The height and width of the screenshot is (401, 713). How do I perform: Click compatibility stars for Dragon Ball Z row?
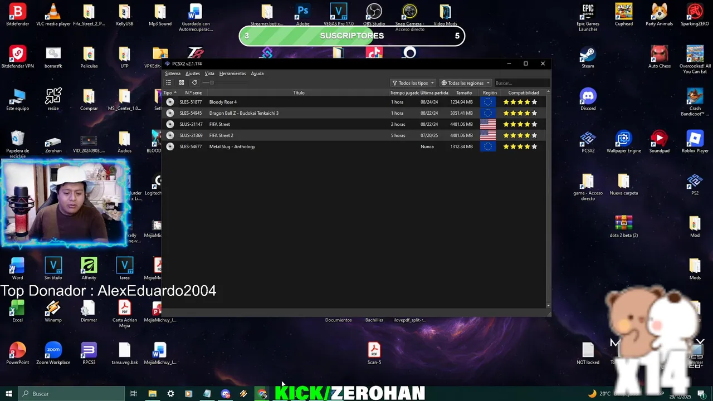point(520,113)
